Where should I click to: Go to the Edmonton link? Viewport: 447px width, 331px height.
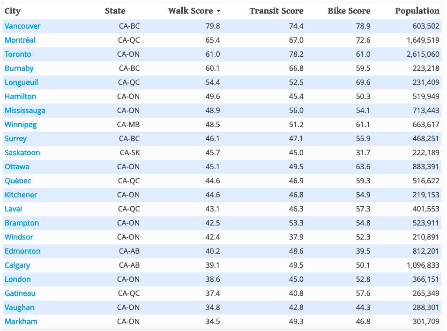point(22,251)
